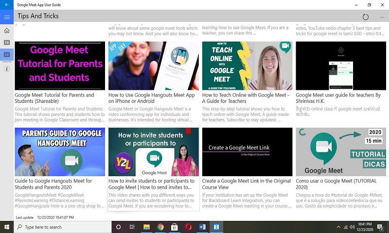Image resolution: width=389 pixels, height=233 pixels.
Task: Click title Guide to Google Hangouts Meet for Students
Action: tap(53, 184)
